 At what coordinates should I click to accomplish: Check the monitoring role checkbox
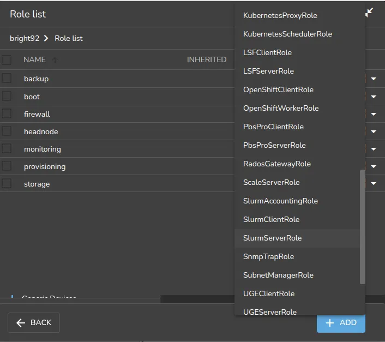(x=7, y=148)
